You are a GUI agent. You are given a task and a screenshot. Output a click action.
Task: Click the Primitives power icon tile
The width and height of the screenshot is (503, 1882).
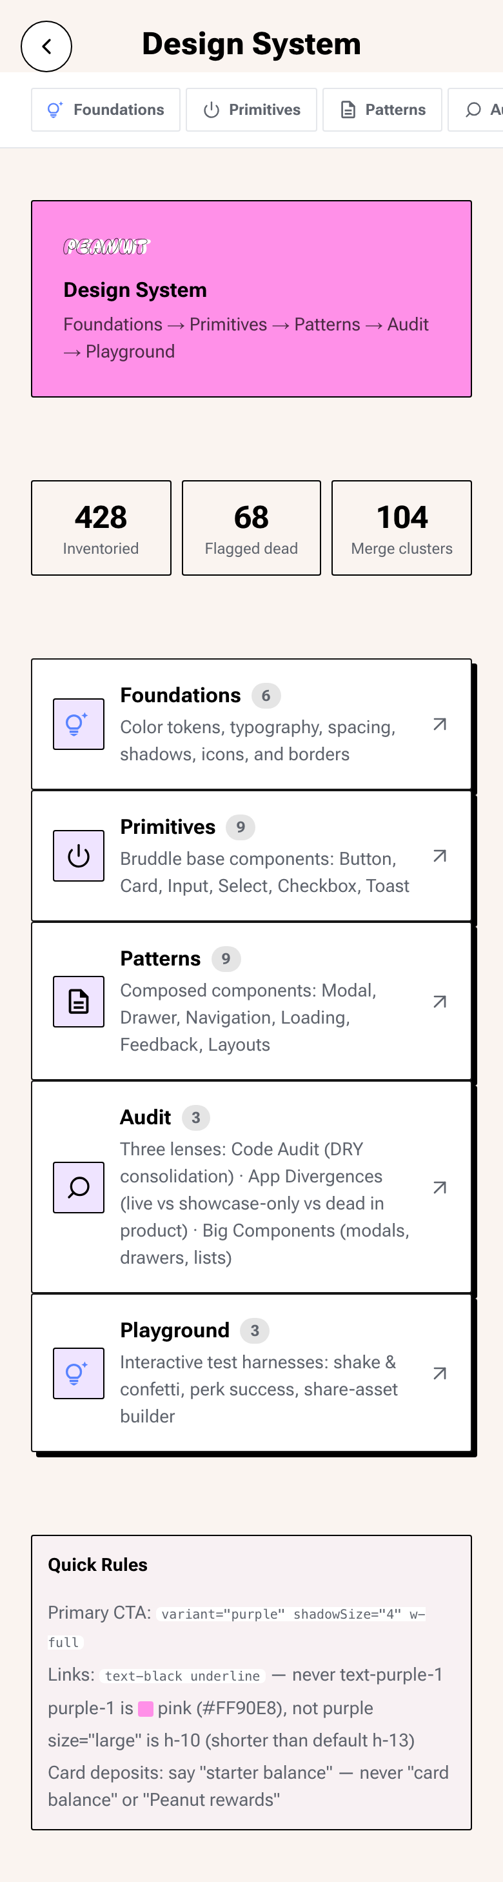pyautogui.click(x=78, y=856)
